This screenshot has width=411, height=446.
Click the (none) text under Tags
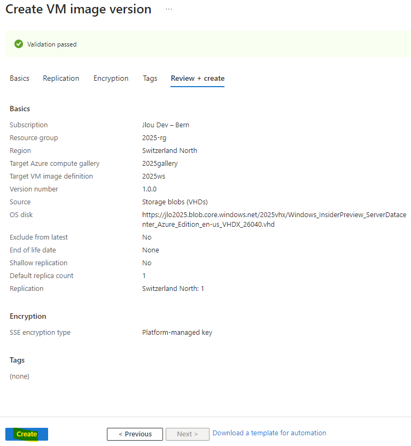19,376
